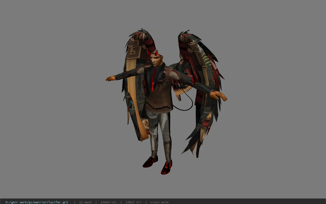Screen dimensions: 326x204
Task: Click the 'nincs anim' status entry
Action: click(x=159, y=202)
